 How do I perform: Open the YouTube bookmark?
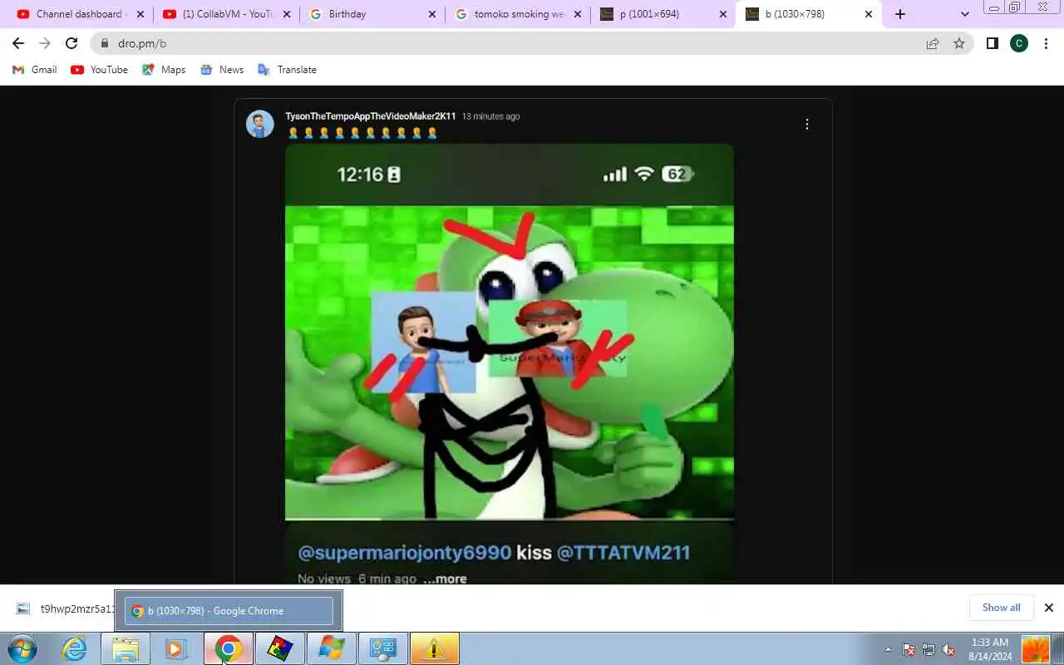(100, 70)
